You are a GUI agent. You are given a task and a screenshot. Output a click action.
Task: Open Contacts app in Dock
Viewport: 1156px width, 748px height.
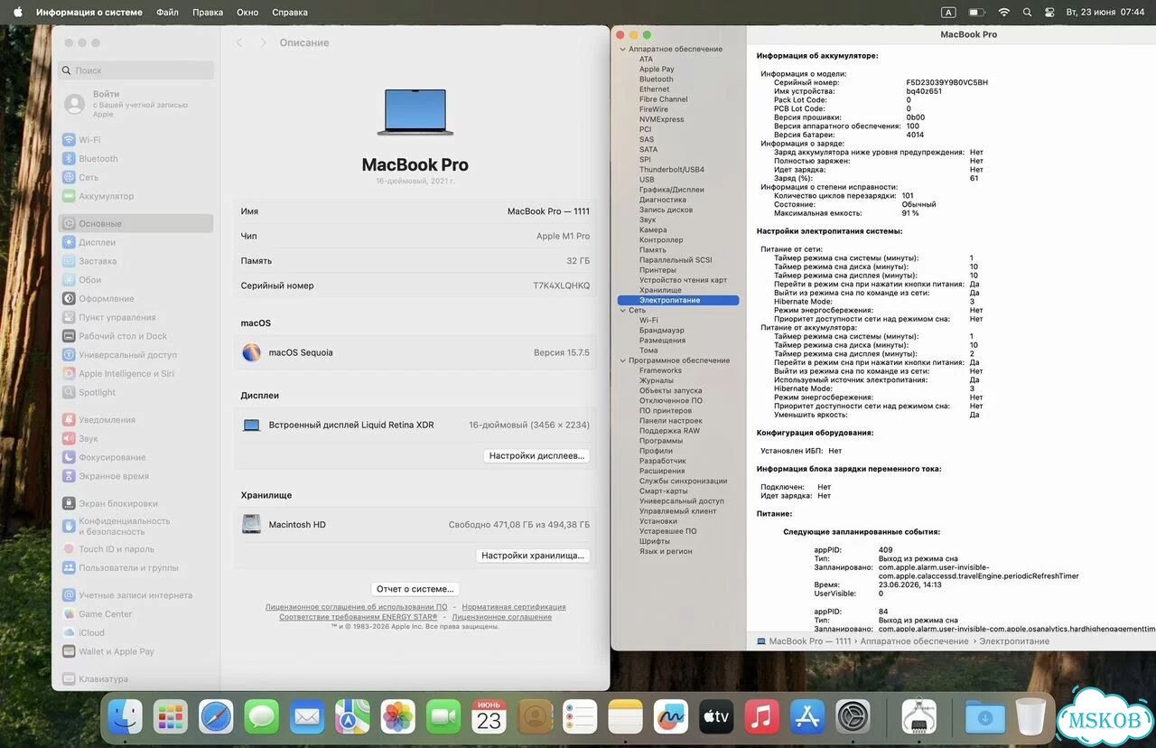pos(535,717)
